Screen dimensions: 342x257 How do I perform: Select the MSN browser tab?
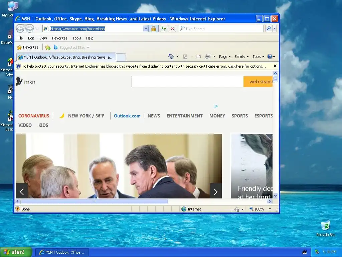pos(66,57)
